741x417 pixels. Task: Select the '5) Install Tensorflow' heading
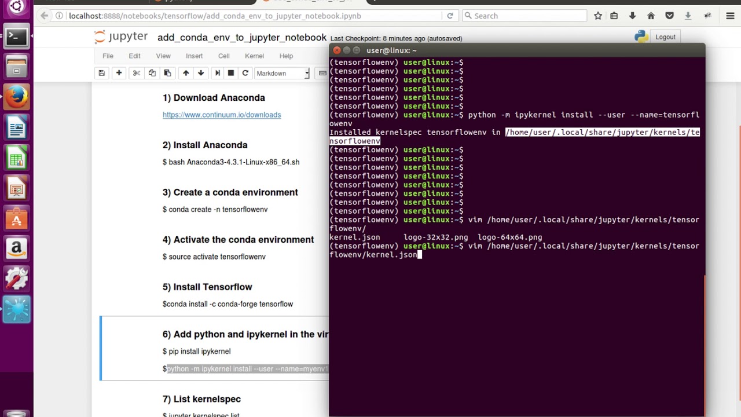pyautogui.click(x=207, y=287)
